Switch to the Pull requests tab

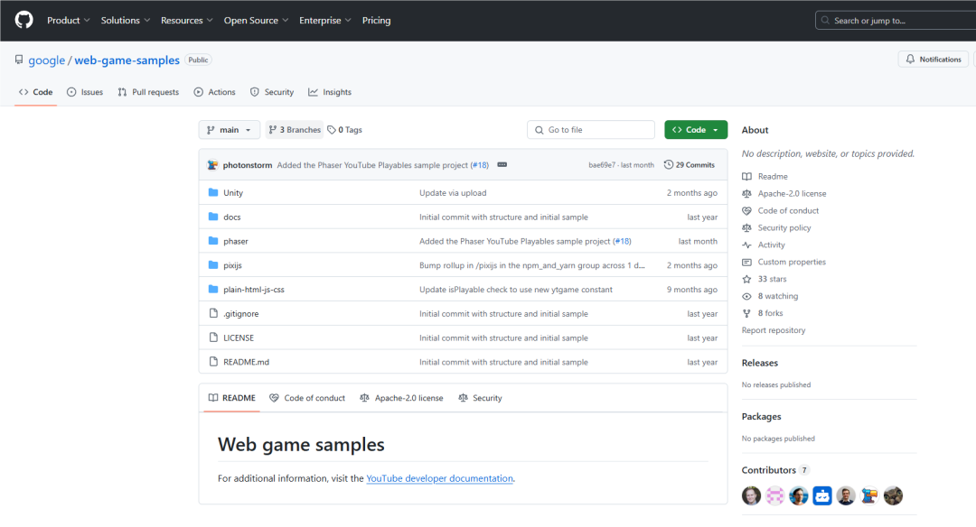coord(148,92)
